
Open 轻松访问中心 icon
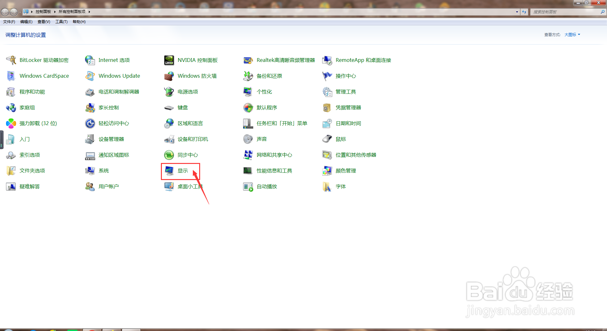pos(90,123)
